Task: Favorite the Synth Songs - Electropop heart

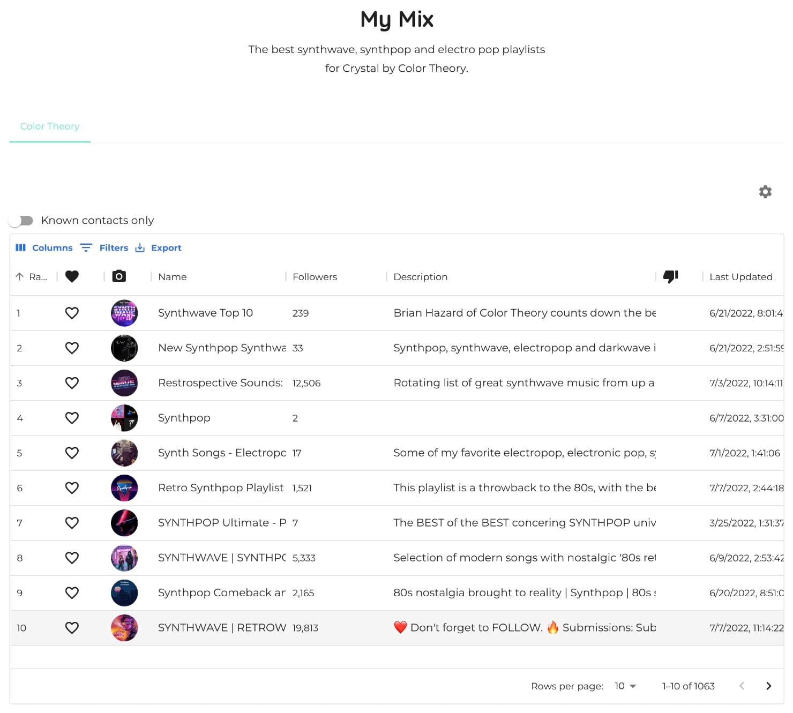Action: pos(72,453)
